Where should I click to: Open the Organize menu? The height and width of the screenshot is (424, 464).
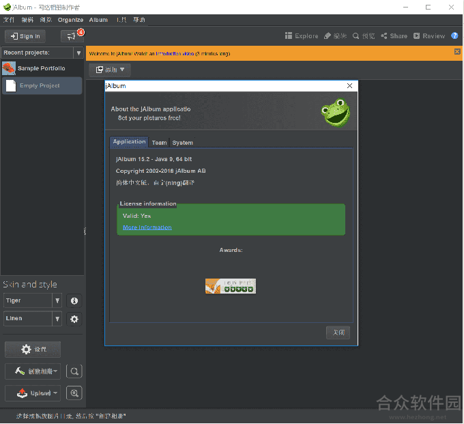[x=70, y=20]
